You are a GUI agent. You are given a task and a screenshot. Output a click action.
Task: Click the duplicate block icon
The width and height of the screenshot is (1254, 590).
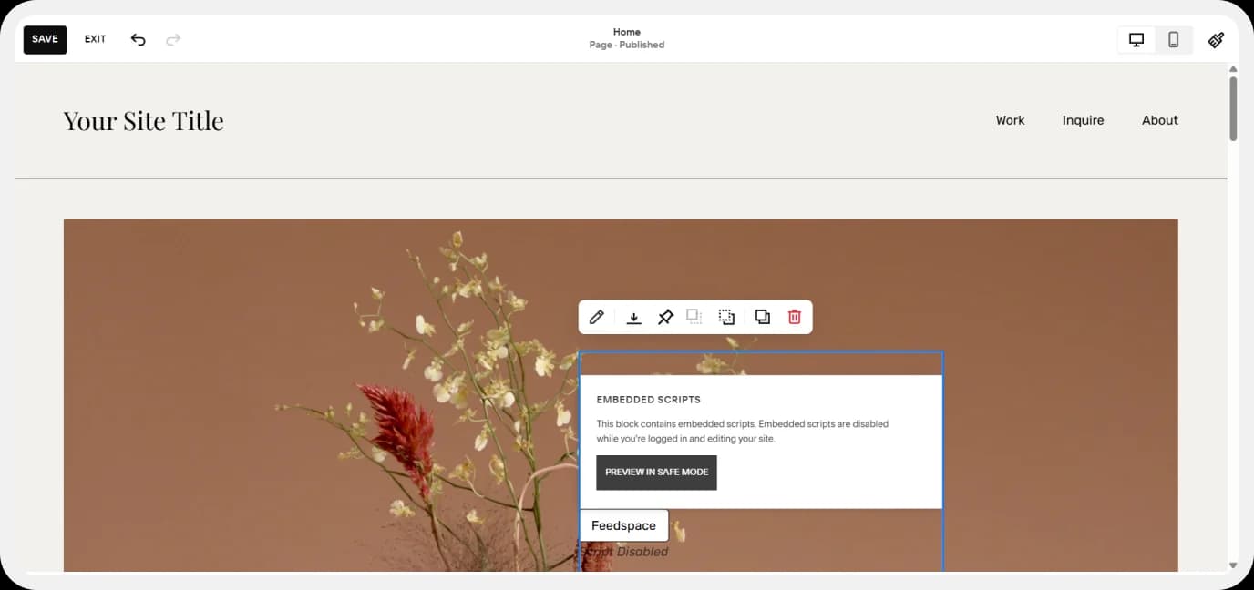tap(762, 317)
